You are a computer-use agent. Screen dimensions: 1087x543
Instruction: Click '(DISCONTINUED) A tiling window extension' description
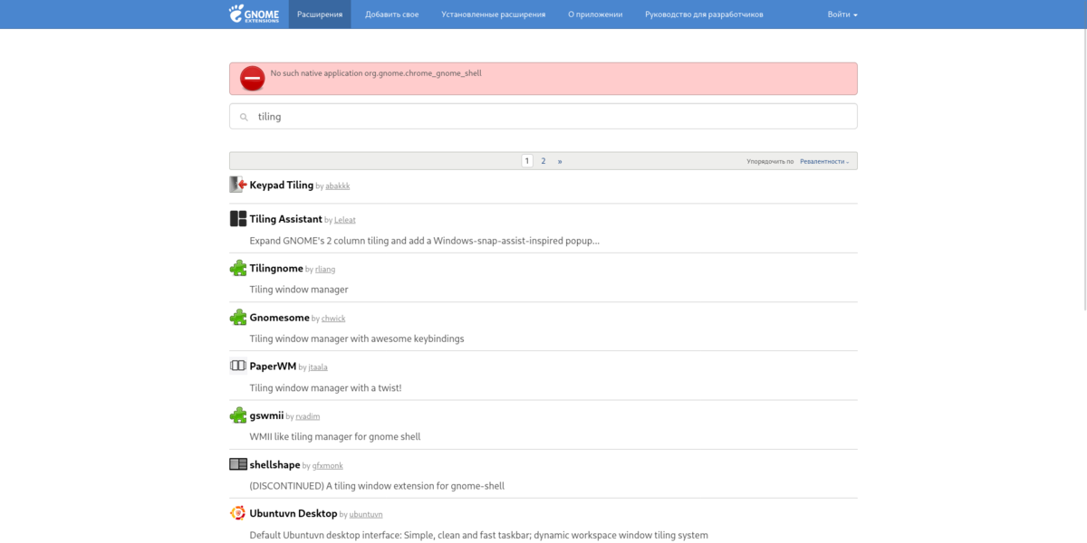point(377,486)
